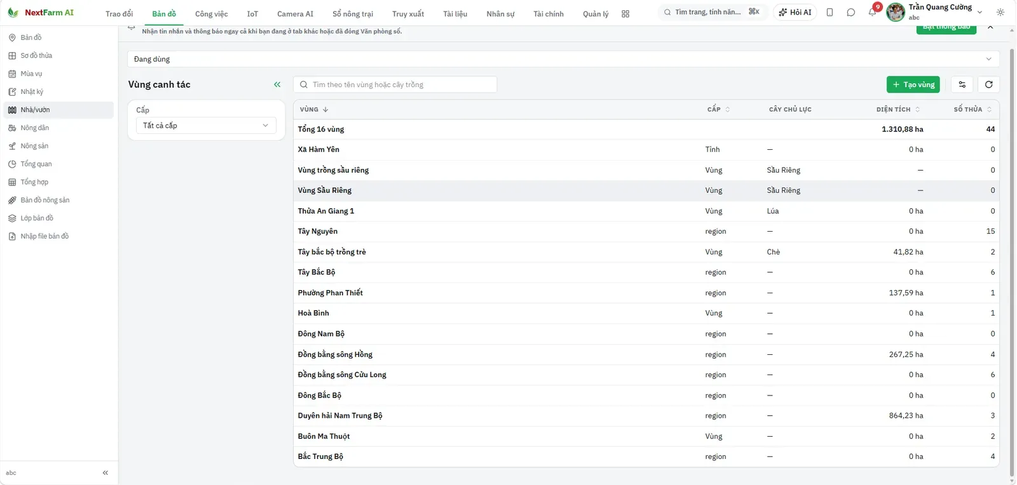Viewport: 1017px width, 485px height.
Task: Open Nông sản in the sidebar
Action: [58, 146]
